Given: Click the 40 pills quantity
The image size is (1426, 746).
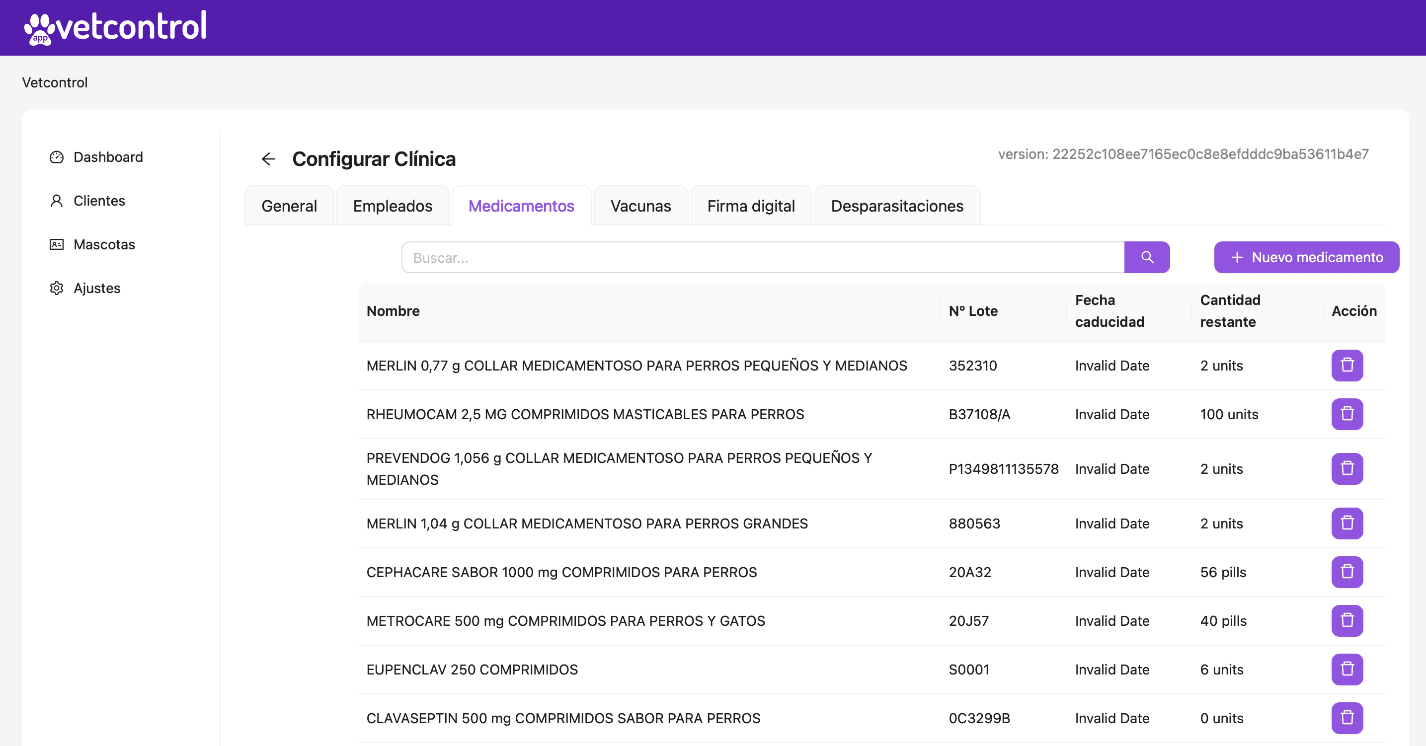Looking at the screenshot, I should [1223, 621].
